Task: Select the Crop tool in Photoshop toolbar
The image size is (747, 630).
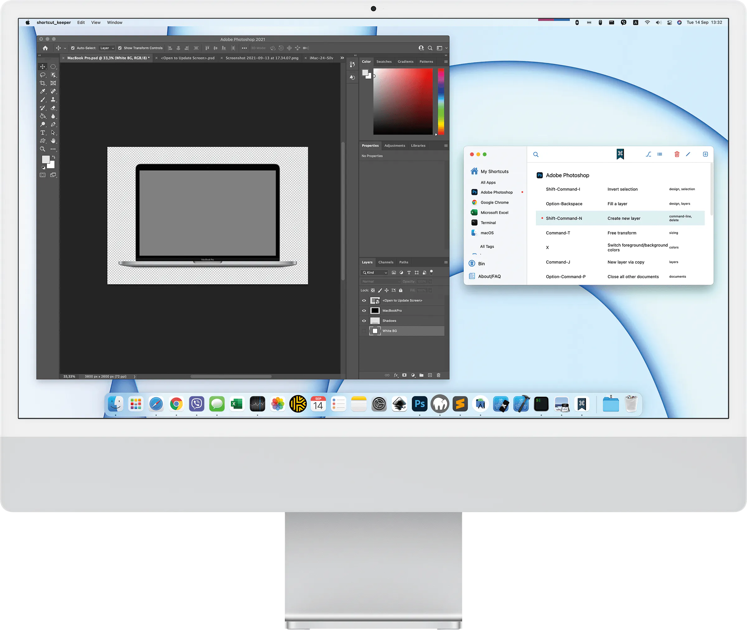Action: (42, 83)
